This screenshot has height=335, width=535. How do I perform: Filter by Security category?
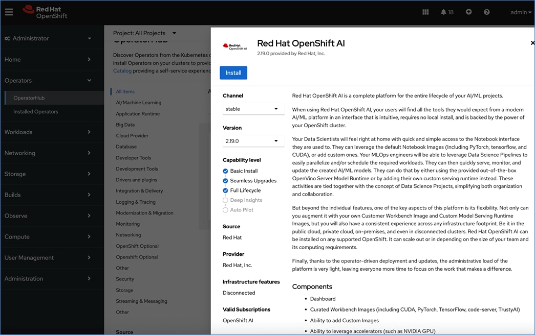pyautogui.click(x=125, y=279)
